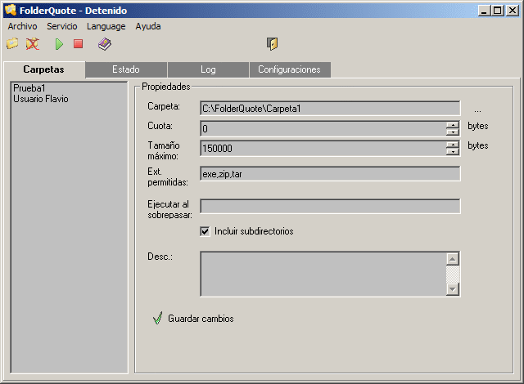Click the Guardar cambios button
Screen dimensions: 524x384
pyautogui.click(x=193, y=319)
